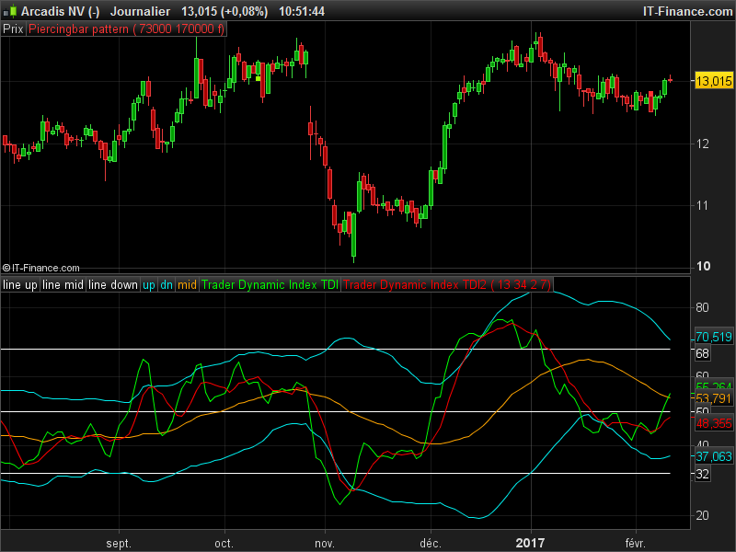Click the 13,015 (+0,08%) quote in header
Viewport: 736px width, 552px height.
(x=224, y=11)
